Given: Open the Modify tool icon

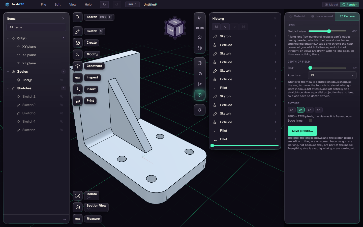Looking at the screenshot, I should (x=78, y=54).
